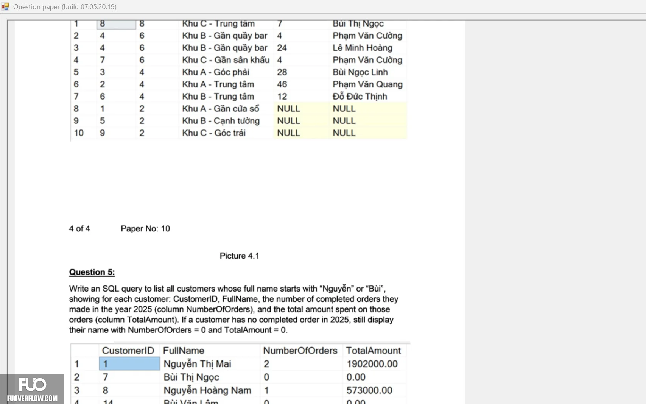Select the Nguyễn Thị Mai name cell
The width and height of the screenshot is (646, 404).
point(198,364)
